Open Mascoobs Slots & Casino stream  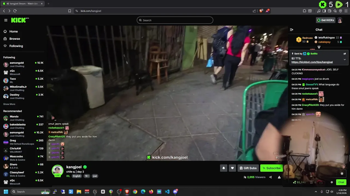(23, 158)
